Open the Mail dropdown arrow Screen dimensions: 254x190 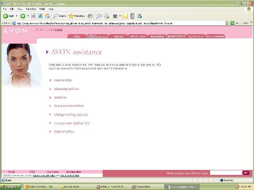tap(102, 16)
